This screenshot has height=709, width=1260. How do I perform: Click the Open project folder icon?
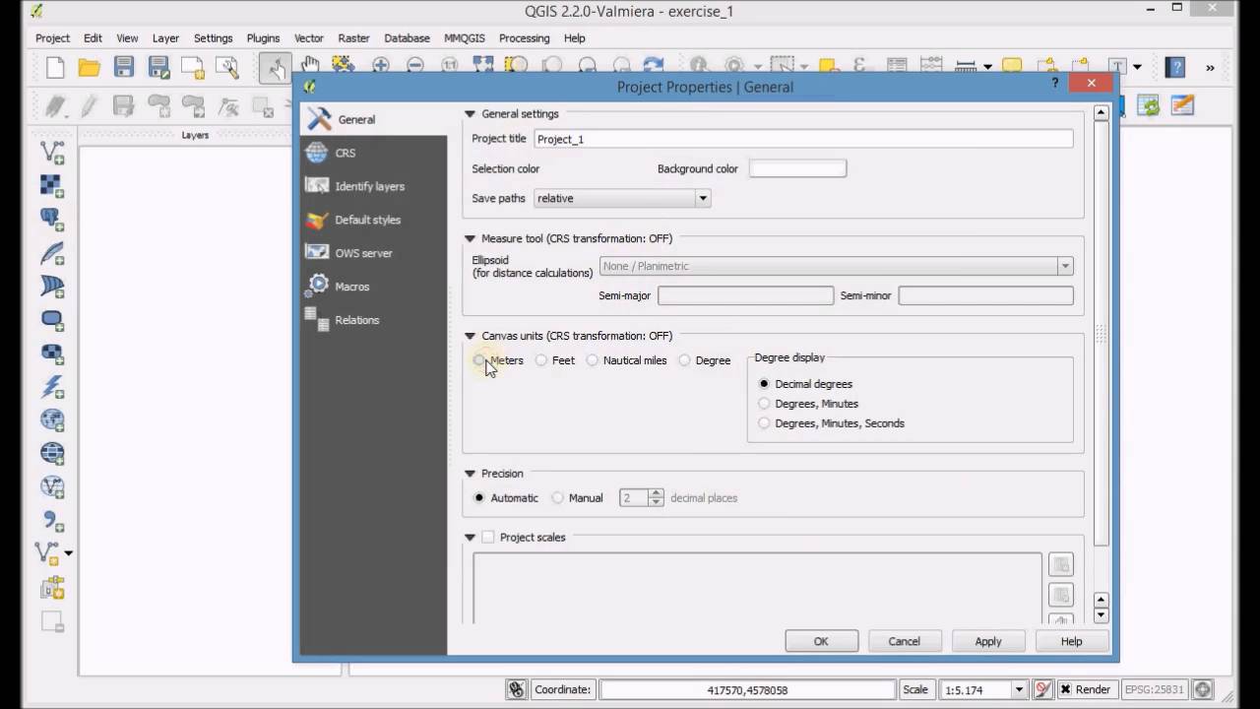coord(90,67)
